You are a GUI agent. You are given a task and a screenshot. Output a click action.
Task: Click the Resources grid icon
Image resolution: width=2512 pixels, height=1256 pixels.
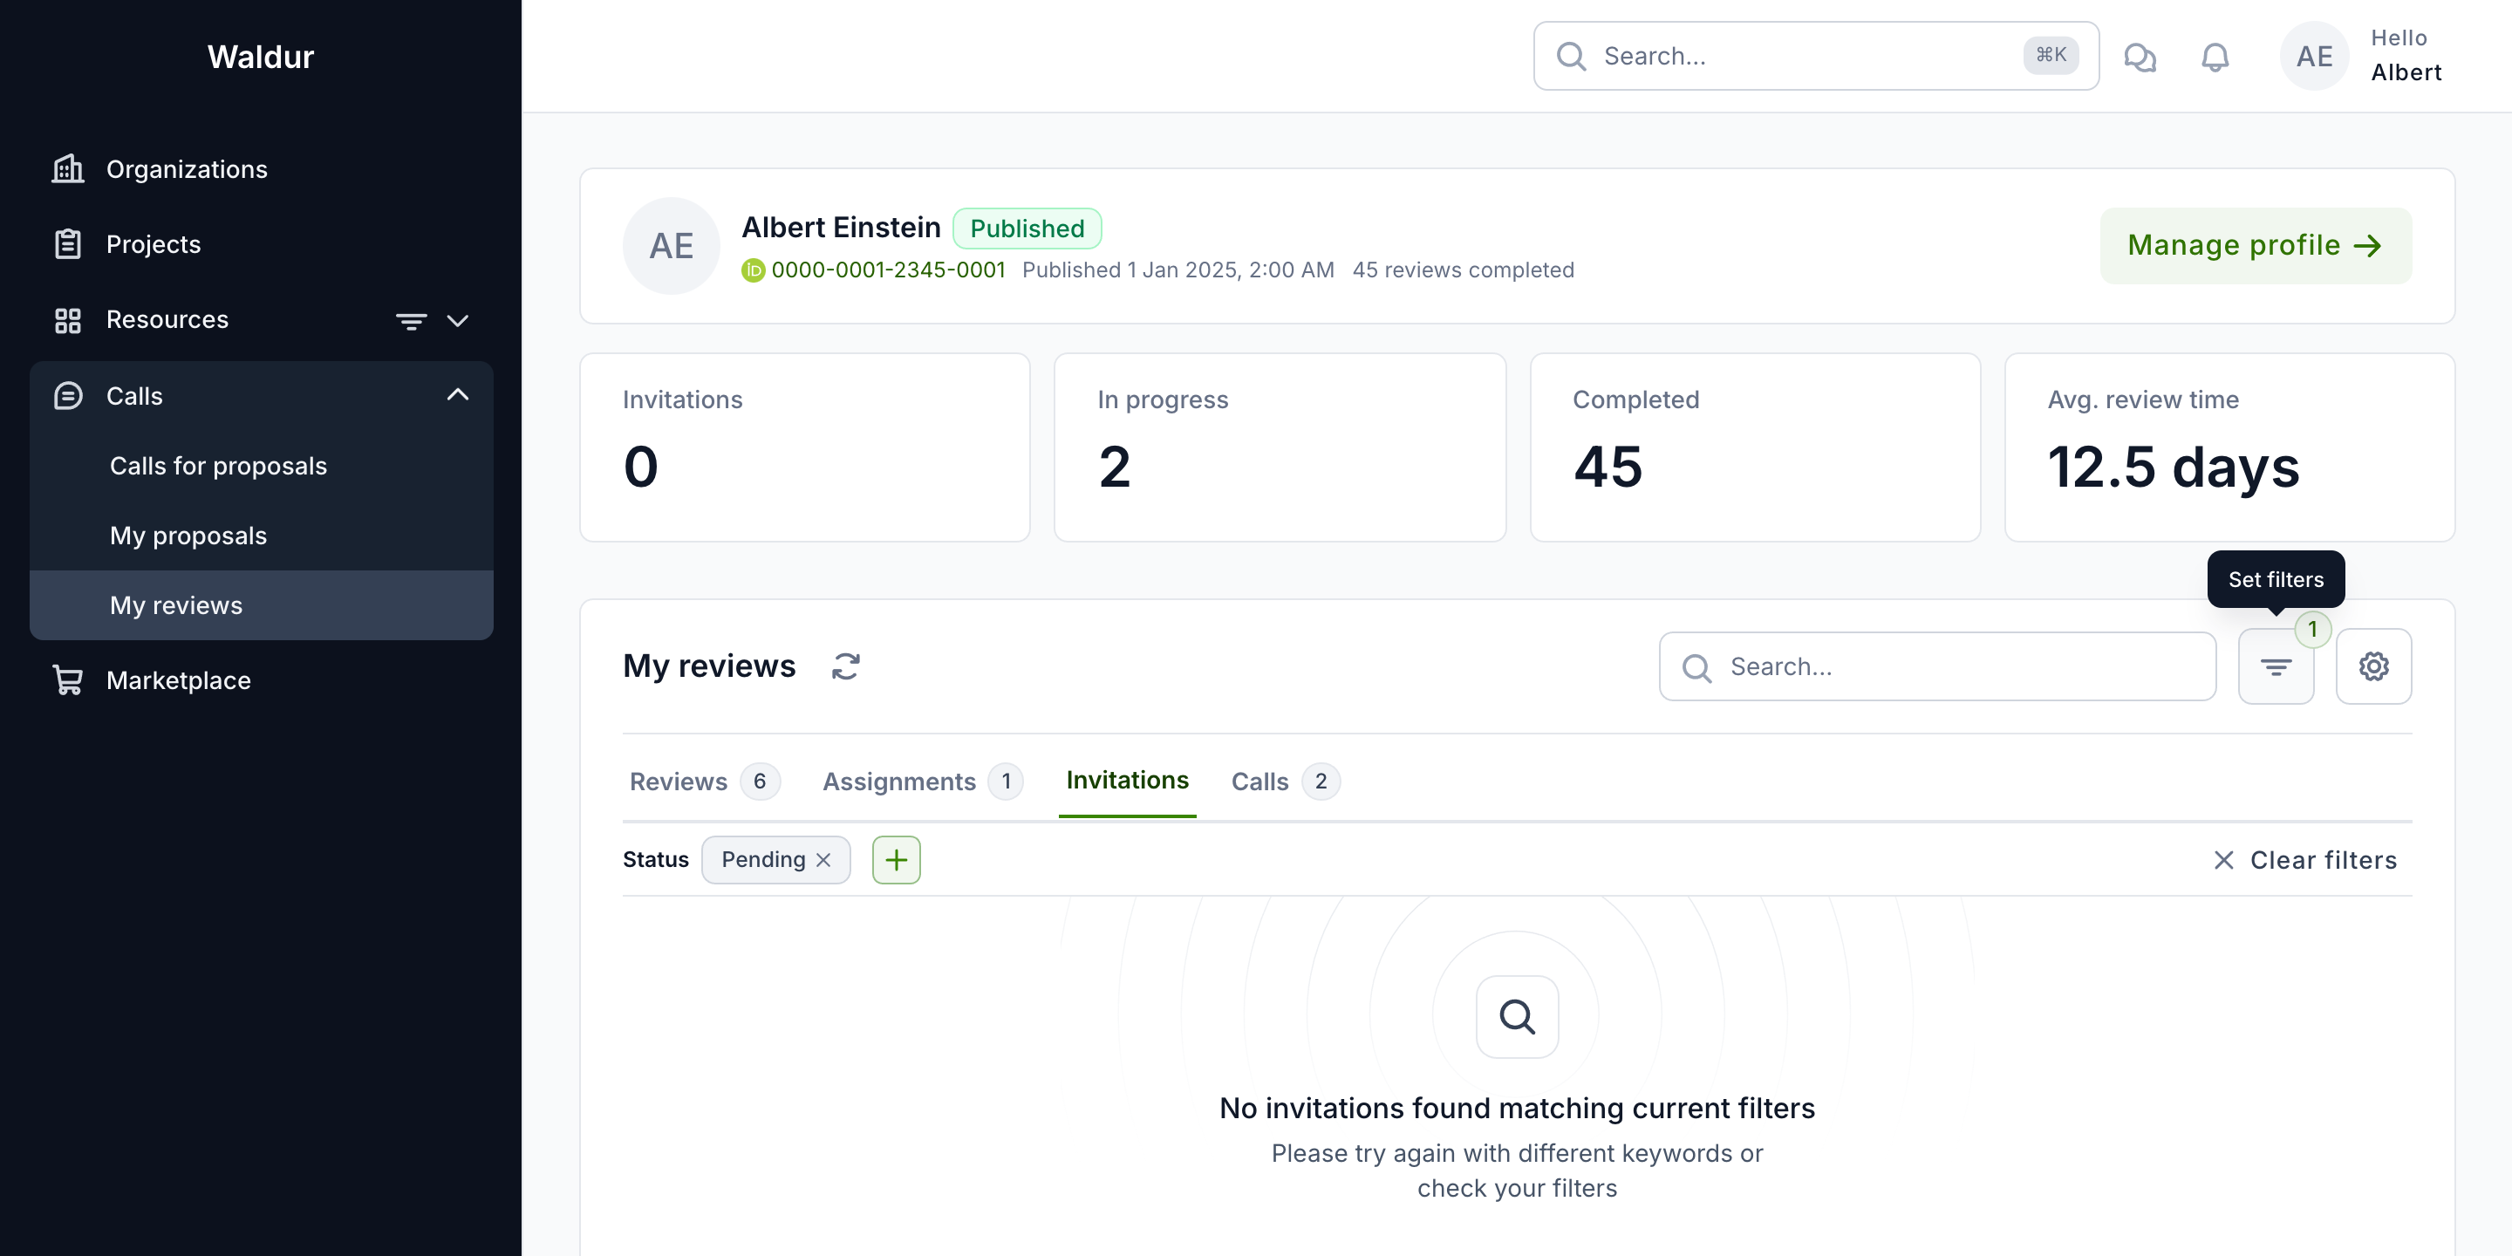click(x=67, y=320)
